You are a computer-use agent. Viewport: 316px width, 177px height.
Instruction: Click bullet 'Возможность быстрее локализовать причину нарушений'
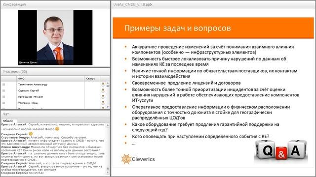click(x=209, y=61)
